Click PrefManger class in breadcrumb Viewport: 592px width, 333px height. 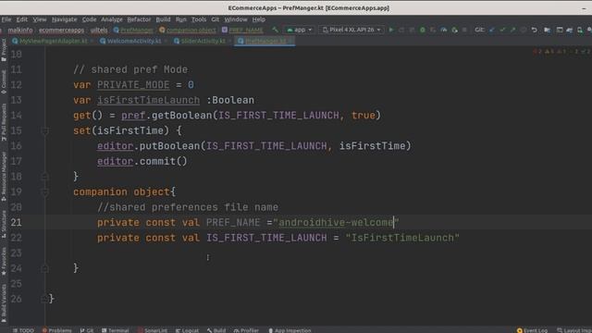133,30
